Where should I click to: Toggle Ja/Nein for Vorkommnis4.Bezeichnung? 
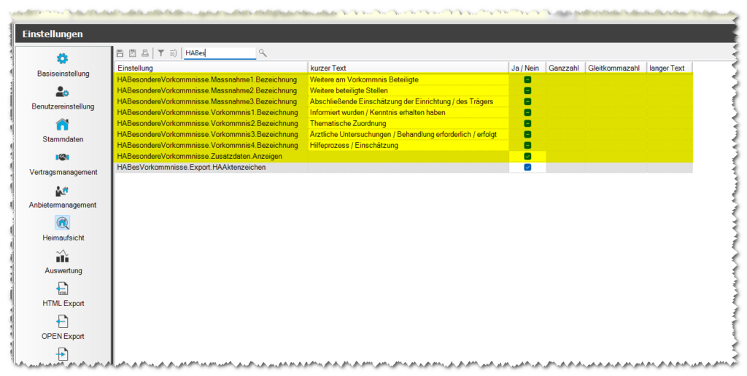point(527,145)
